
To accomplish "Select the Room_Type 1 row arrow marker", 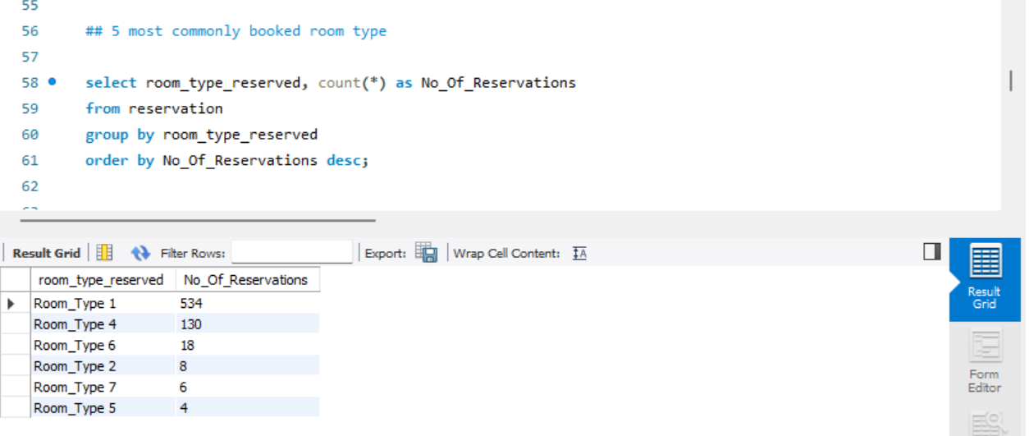I will point(11,304).
